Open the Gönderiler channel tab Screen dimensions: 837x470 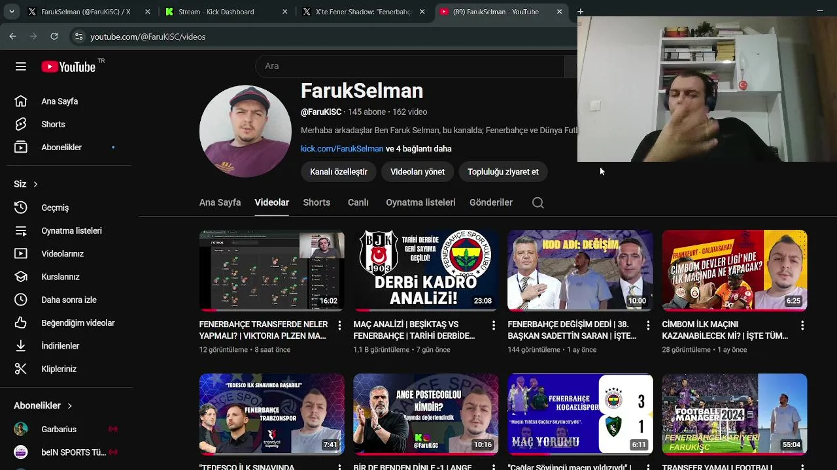coord(491,202)
